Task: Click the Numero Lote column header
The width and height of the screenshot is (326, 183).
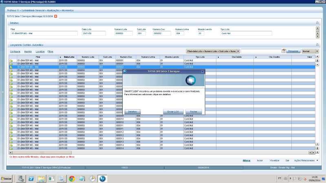Action: (x=88, y=57)
